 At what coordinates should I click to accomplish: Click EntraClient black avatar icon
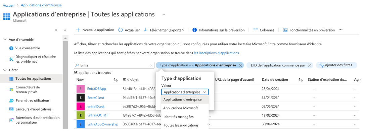click(81, 98)
